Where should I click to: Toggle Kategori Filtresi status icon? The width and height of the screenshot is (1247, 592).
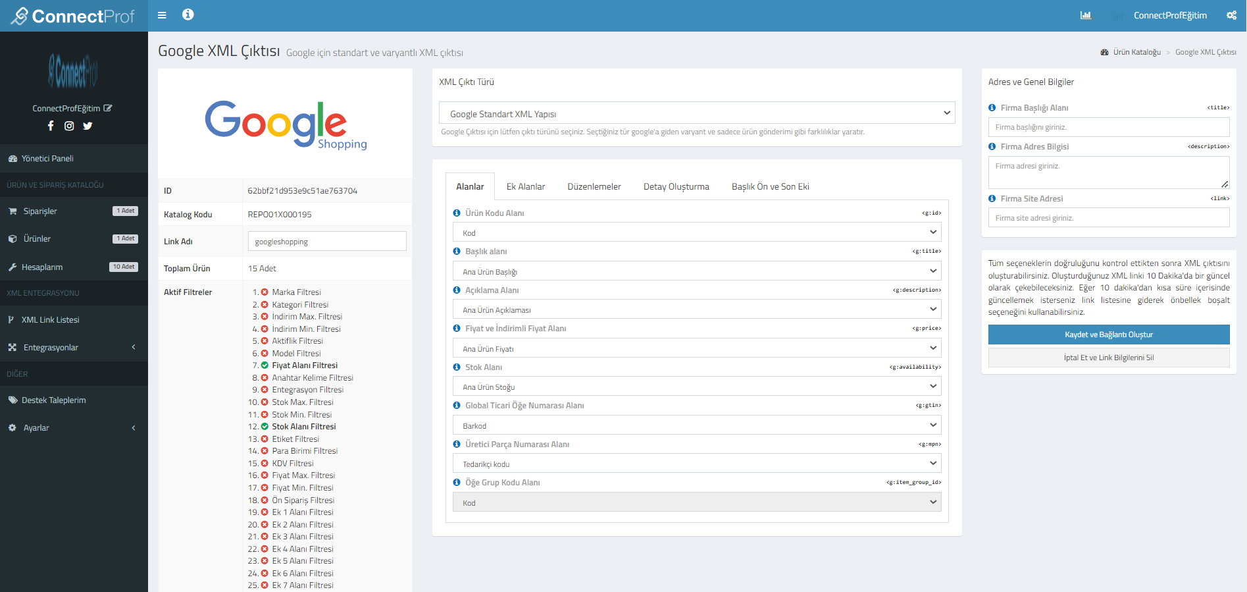pos(265,304)
